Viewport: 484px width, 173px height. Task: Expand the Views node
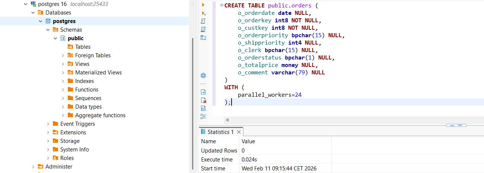point(63,64)
